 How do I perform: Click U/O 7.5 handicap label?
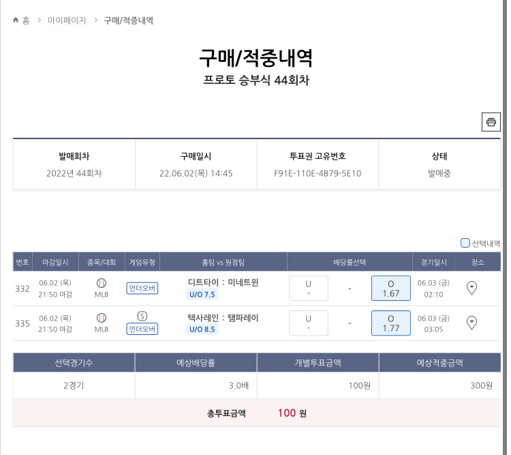pos(202,295)
